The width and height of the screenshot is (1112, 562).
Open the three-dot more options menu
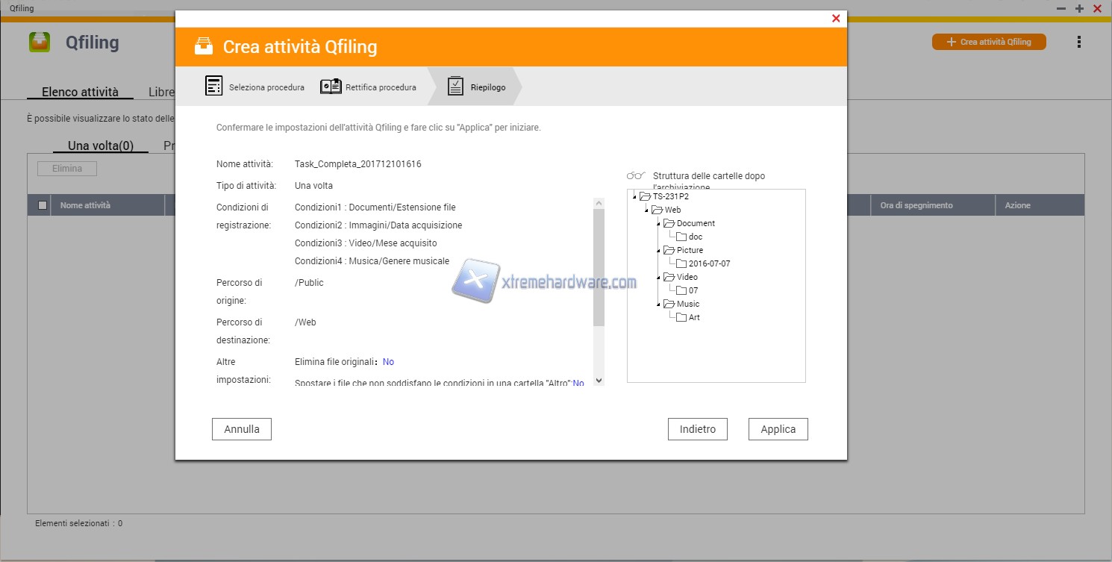point(1078,43)
